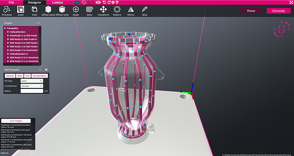Click the redo arrow icon
The image size is (294, 156).
pos(109,2)
